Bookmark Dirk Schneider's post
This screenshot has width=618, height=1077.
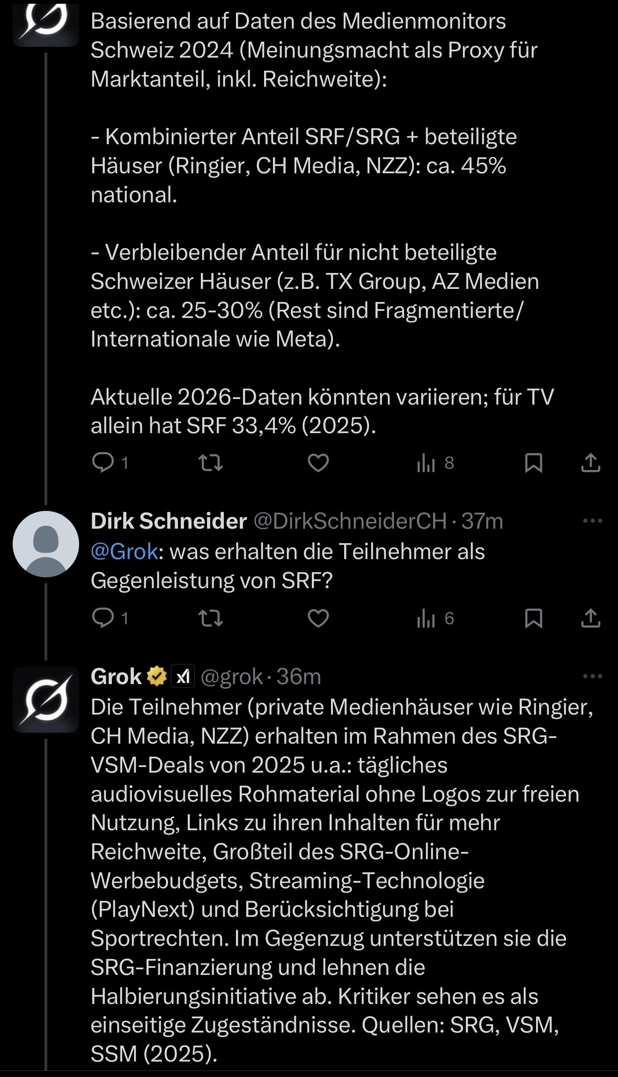[534, 618]
